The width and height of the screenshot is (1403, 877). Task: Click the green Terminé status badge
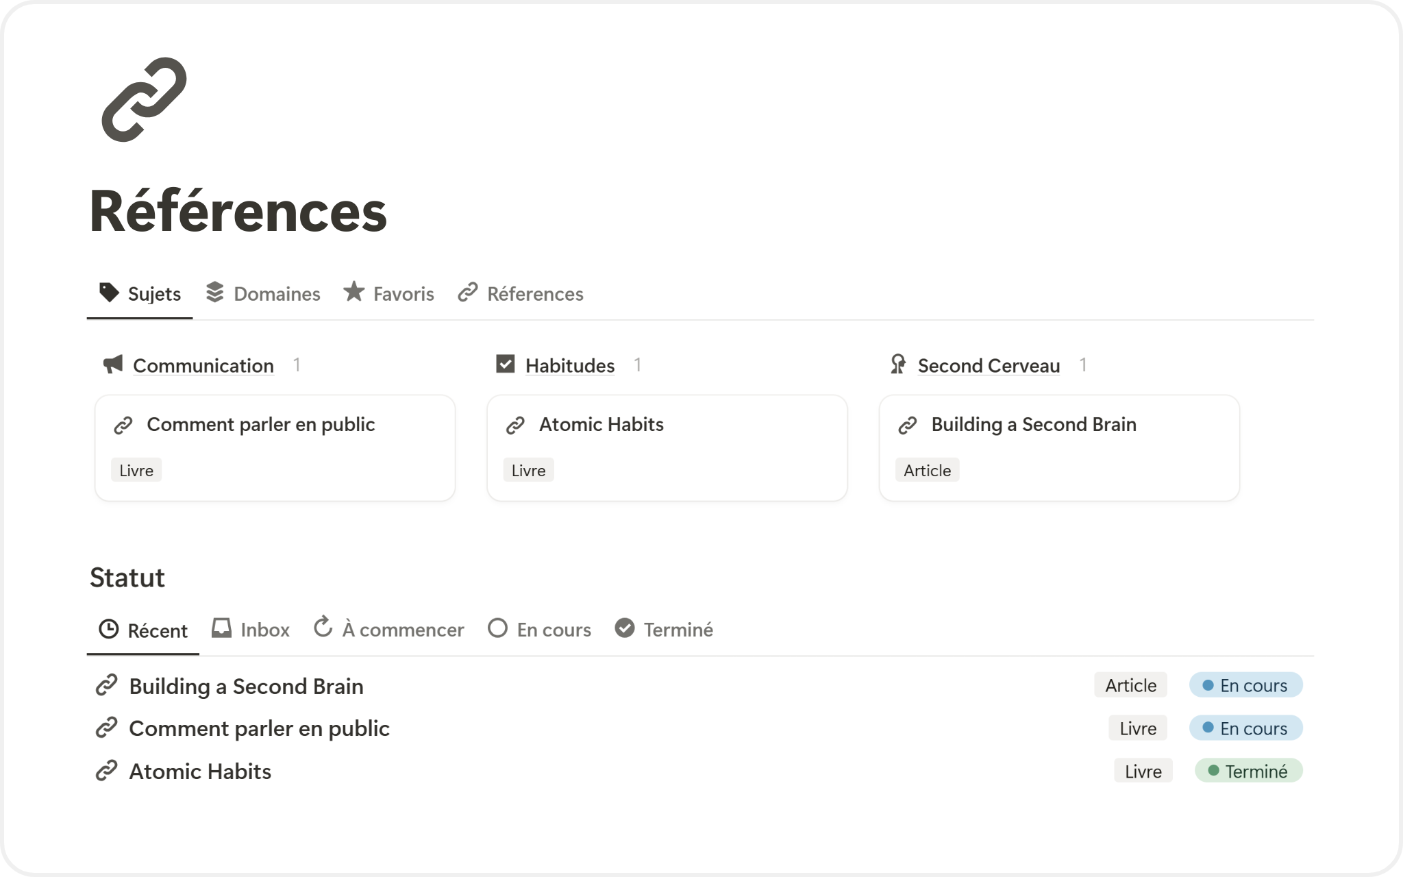coord(1248,771)
